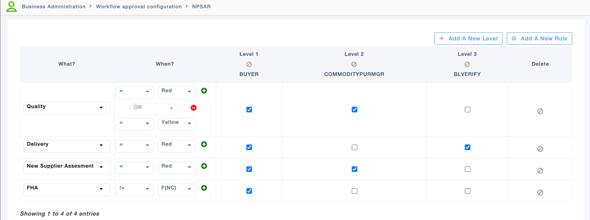The image size is (590, 220).
Task: Remove the OR condition with red minus
Action: point(194,108)
